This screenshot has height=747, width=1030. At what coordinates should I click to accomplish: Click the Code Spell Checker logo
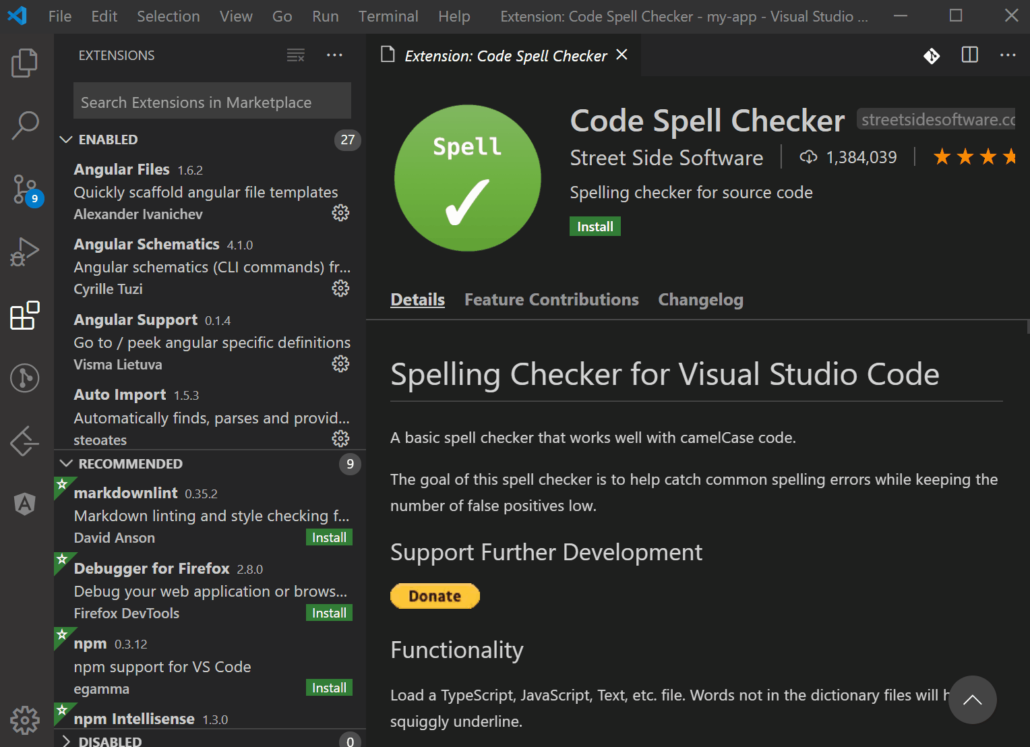(468, 178)
